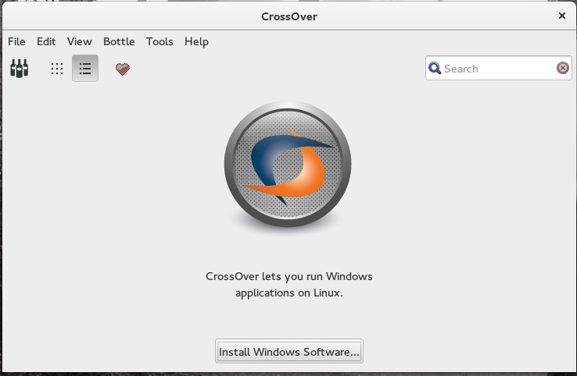
Task: Open the Tools menu
Action: click(x=159, y=41)
